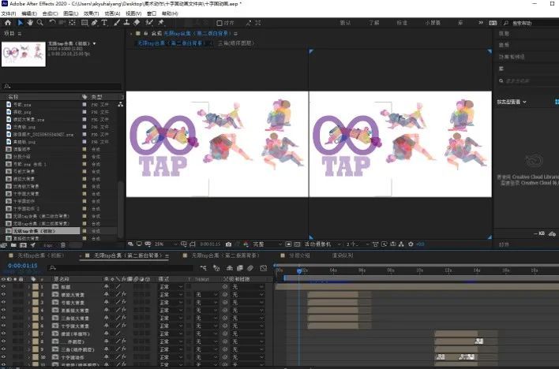Hide layer 6 with its eye icon
The width and height of the screenshot is (559, 369).
pos(4,326)
